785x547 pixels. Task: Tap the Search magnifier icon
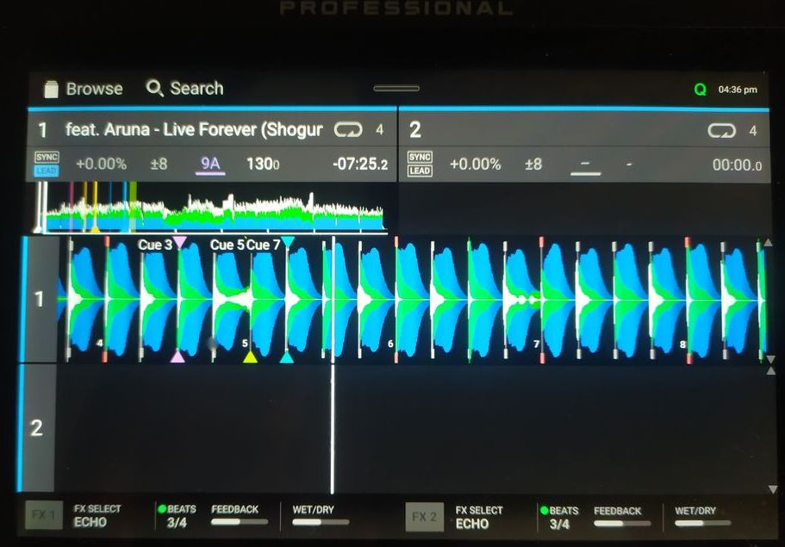coord(155,89)
